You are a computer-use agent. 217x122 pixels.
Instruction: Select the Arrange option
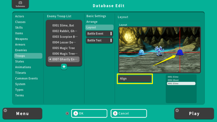click(x=92, y=22)
